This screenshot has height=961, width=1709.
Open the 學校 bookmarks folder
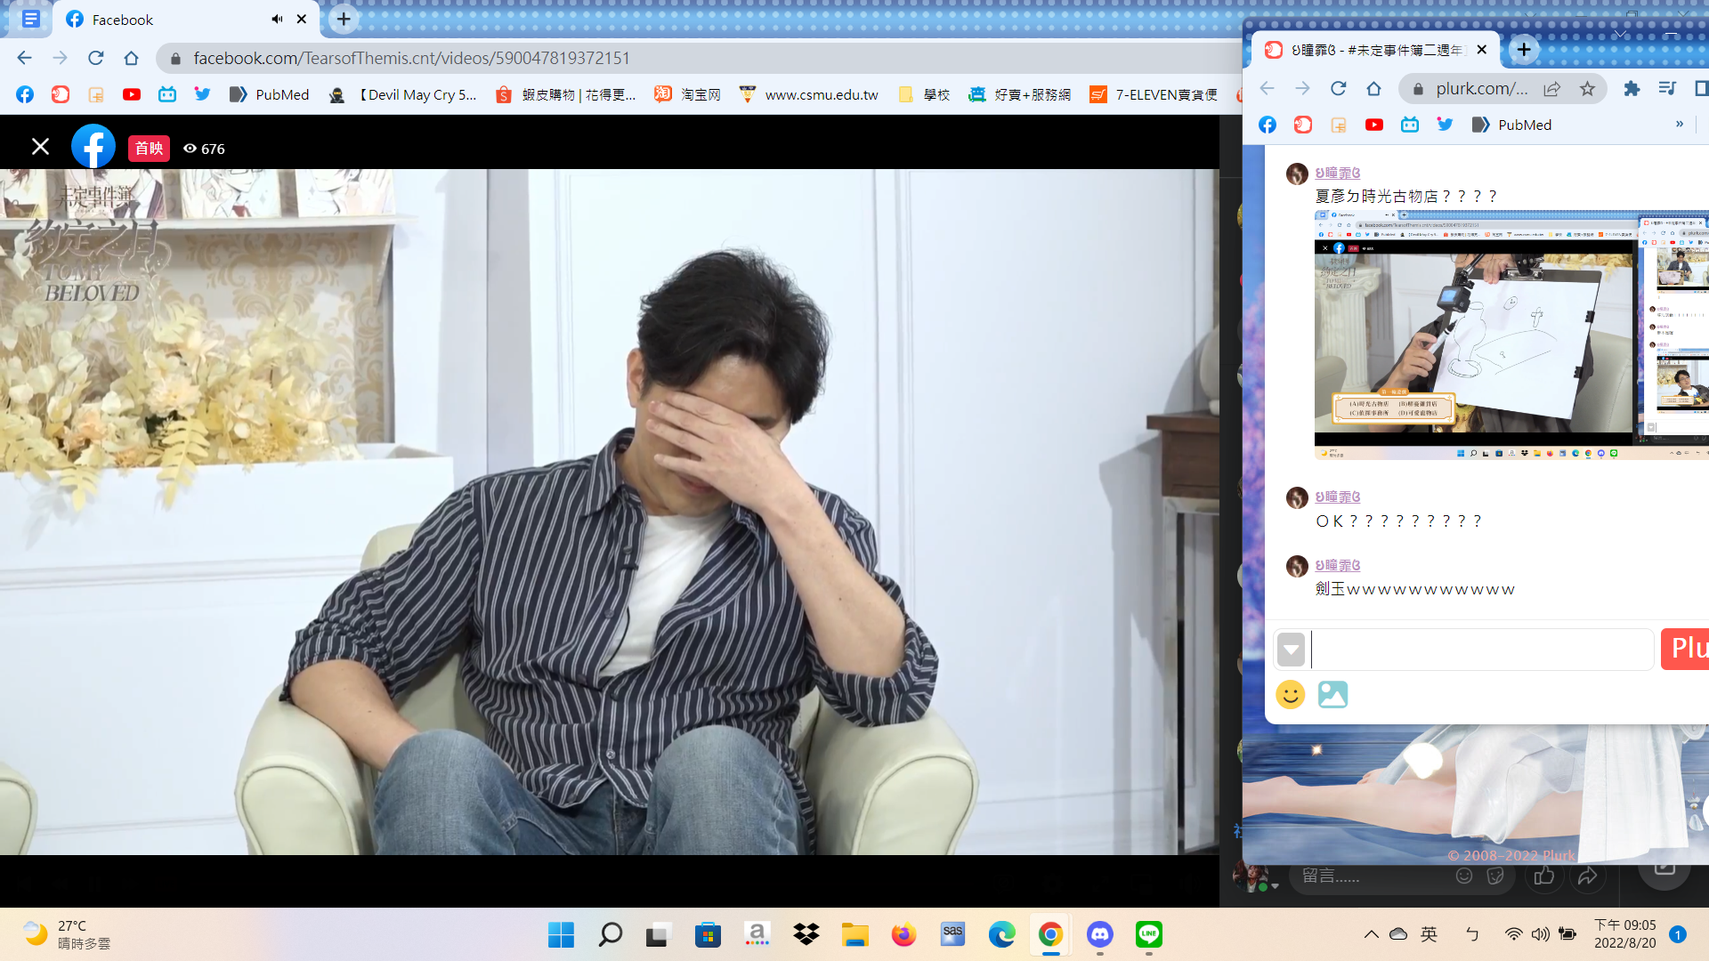(924, 94)
